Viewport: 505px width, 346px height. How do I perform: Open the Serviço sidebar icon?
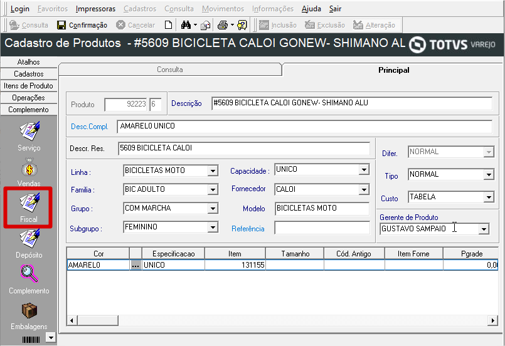[x=29, y=132]
